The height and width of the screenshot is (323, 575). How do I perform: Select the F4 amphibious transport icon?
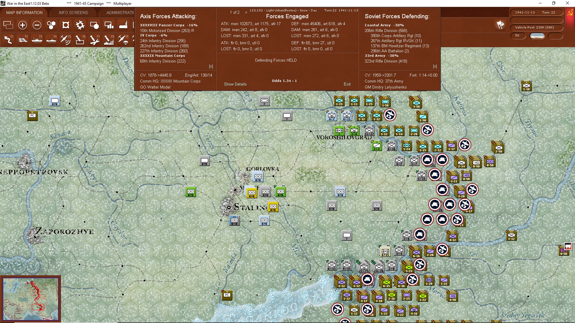(51, 40)
